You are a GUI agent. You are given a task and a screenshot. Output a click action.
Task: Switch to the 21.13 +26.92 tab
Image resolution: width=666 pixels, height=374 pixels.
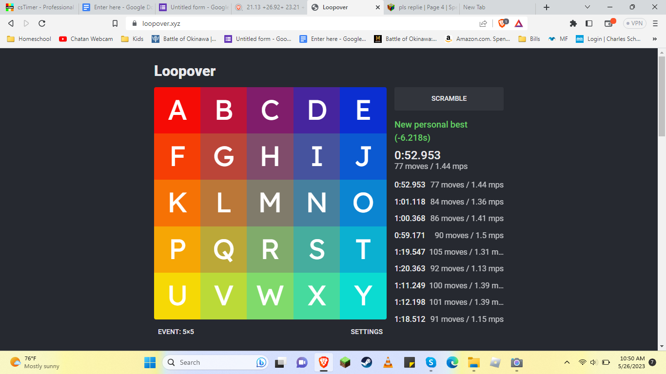[269, 7]
